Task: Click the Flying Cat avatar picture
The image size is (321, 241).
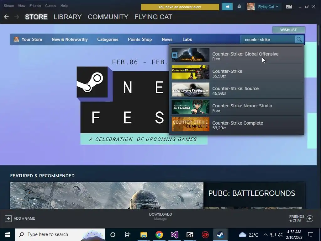Action: [x=251, y=7]
